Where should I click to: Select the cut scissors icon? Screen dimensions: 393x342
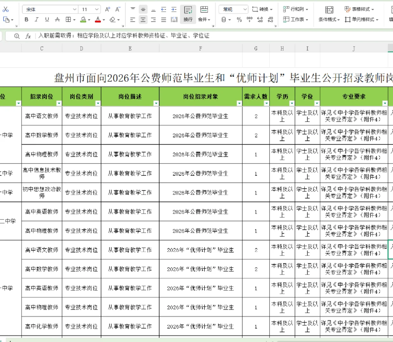pos(5,9)
